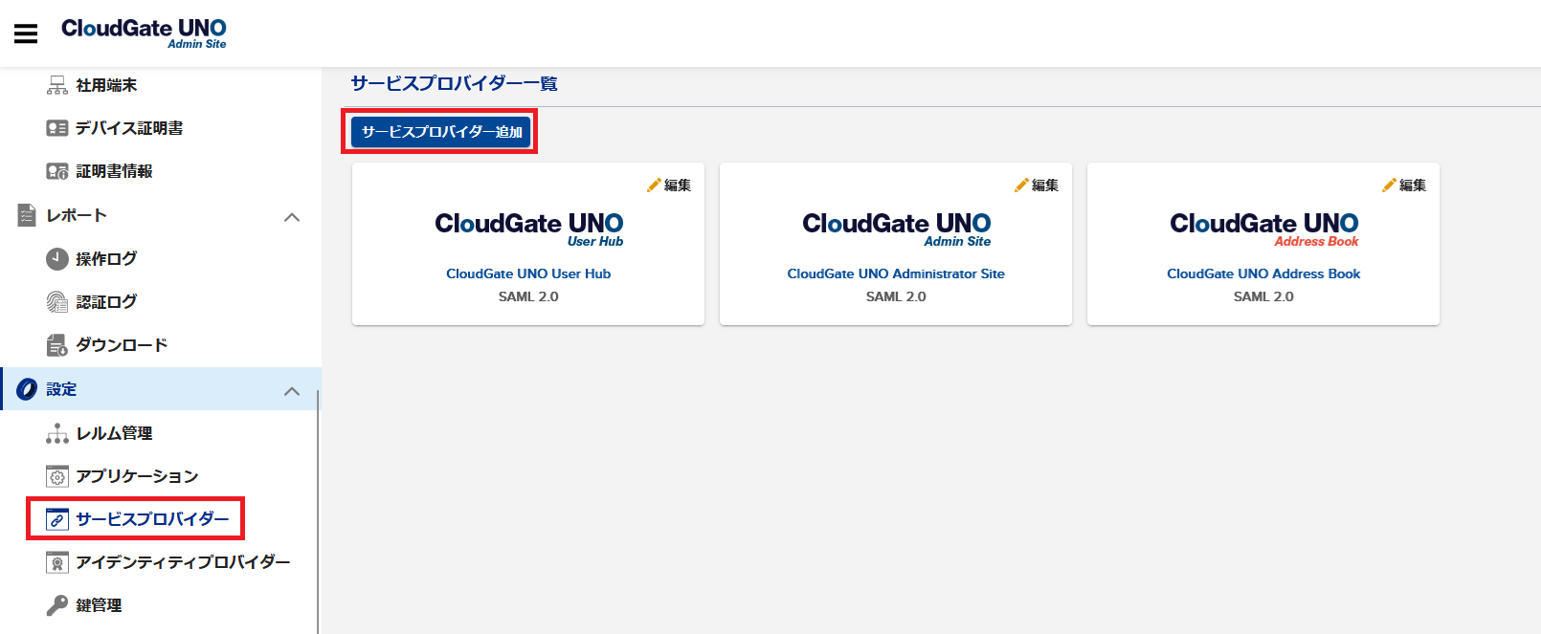The image size is (1541, 634).
Task: Click the レルム管理 hierarchy icon
Action: (x=57, y=433)
